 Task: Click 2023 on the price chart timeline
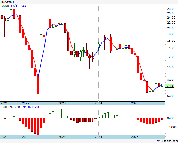pos(62,103)
